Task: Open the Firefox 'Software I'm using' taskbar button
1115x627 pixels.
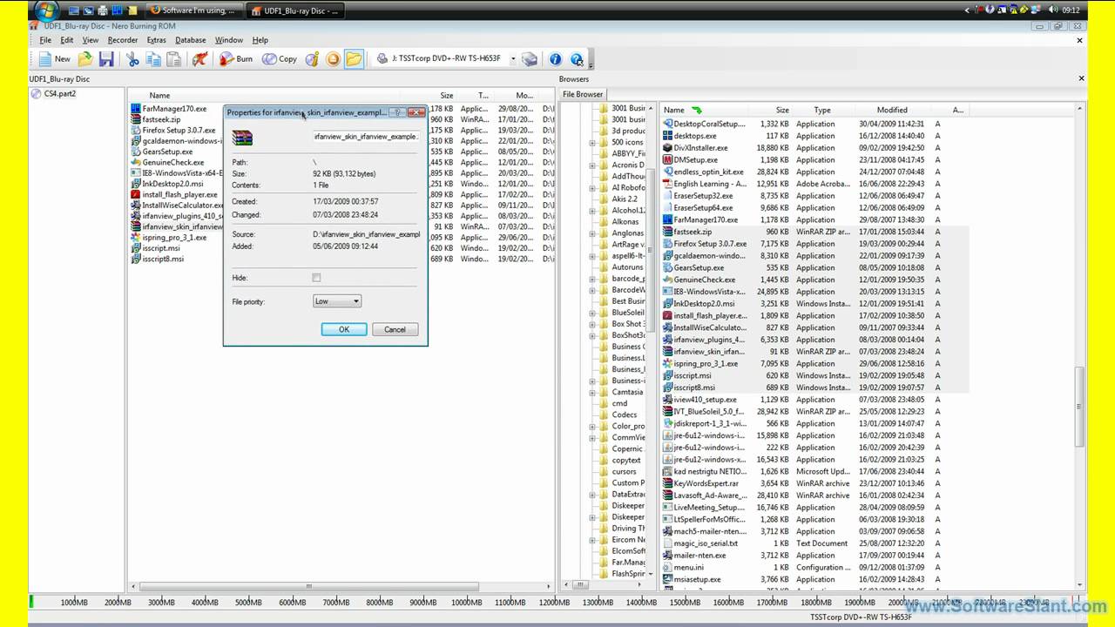Action: (x=193, y=10)
